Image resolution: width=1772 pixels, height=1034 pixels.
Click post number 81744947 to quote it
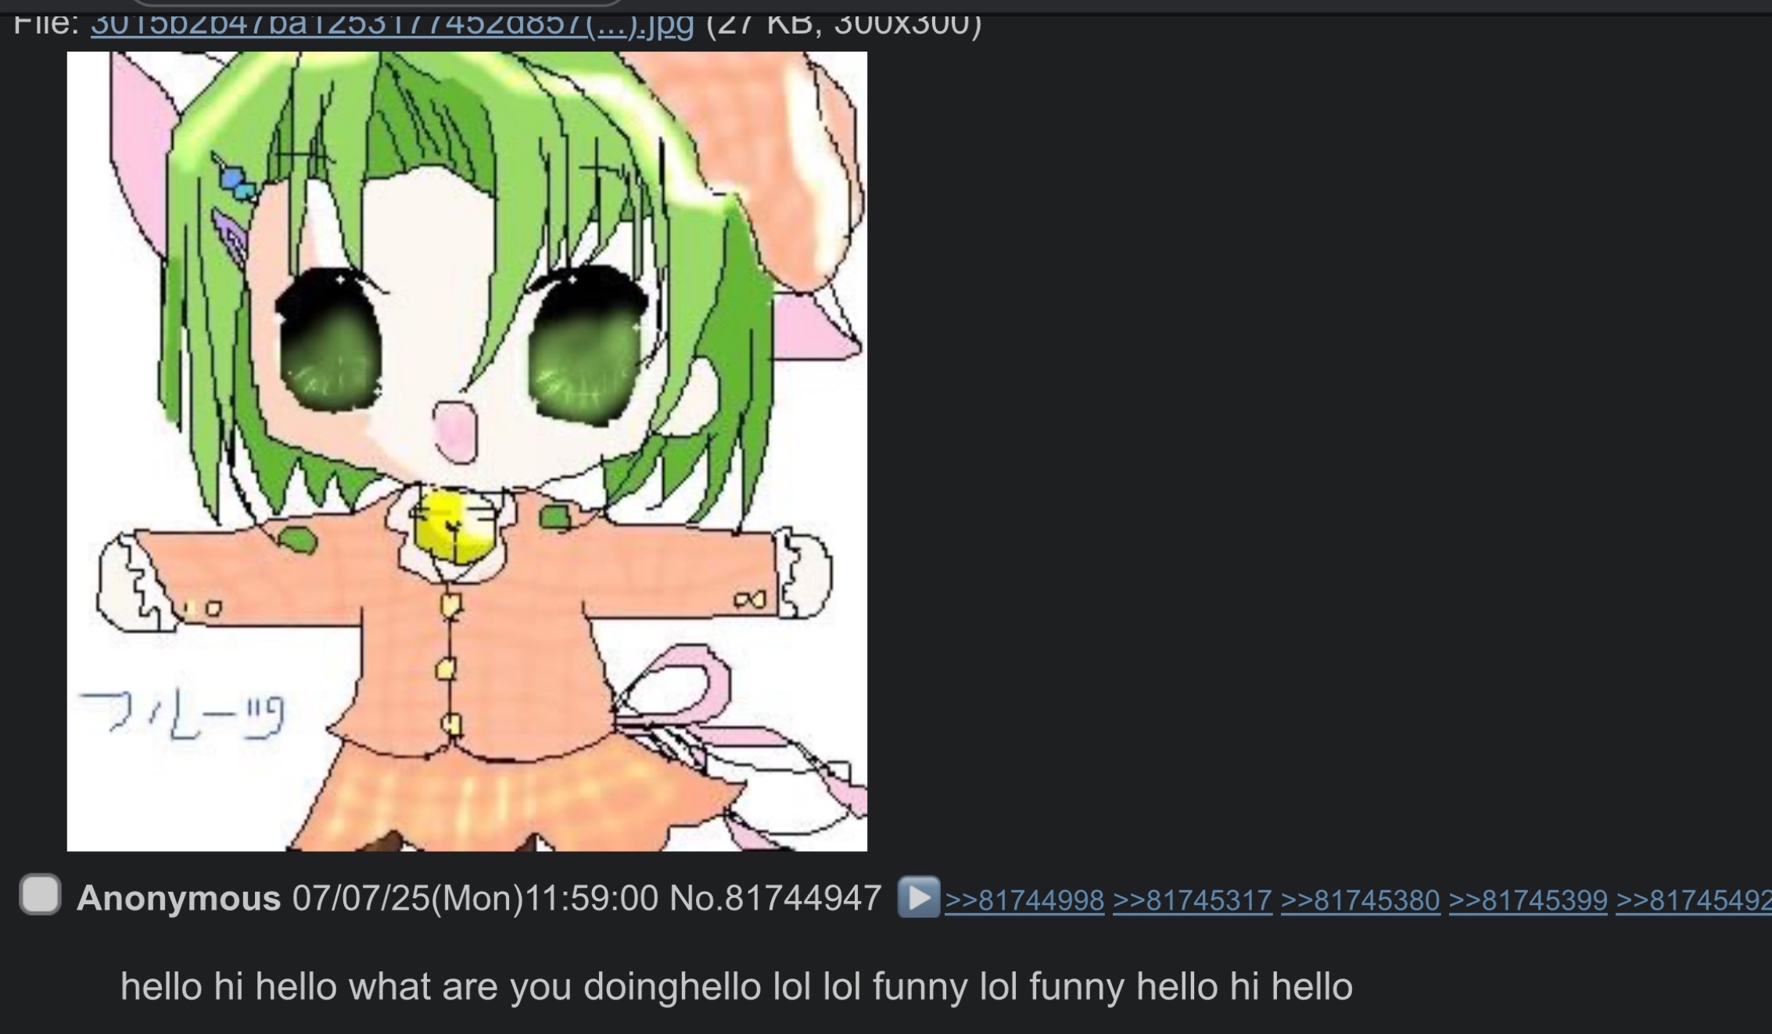[x=803, y=898]
